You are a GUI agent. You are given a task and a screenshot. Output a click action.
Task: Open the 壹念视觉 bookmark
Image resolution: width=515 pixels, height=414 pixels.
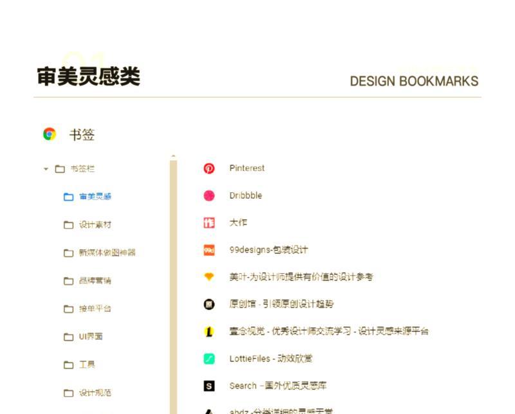pyautogui.click(x=329, y=331)
